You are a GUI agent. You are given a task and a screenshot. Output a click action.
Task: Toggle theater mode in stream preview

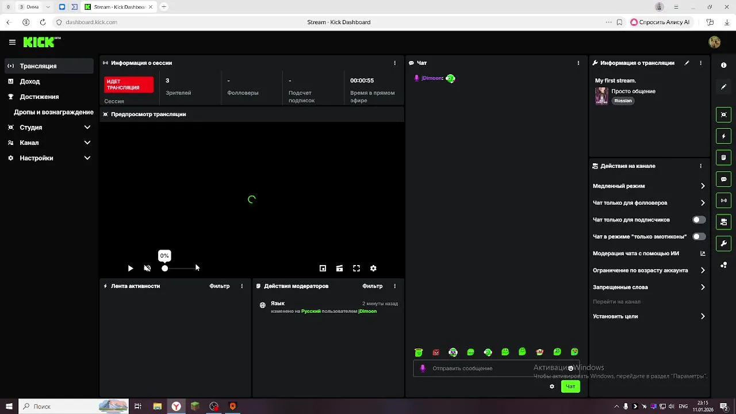click(x=340, y=269)
